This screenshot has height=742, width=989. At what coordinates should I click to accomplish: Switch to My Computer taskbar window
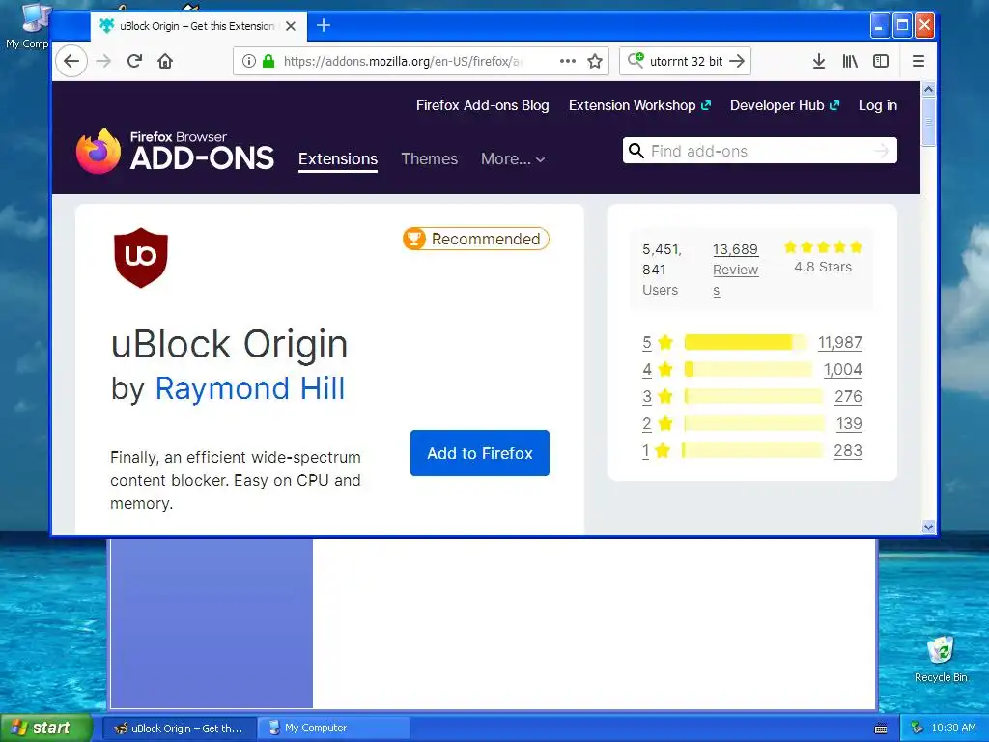334,728
